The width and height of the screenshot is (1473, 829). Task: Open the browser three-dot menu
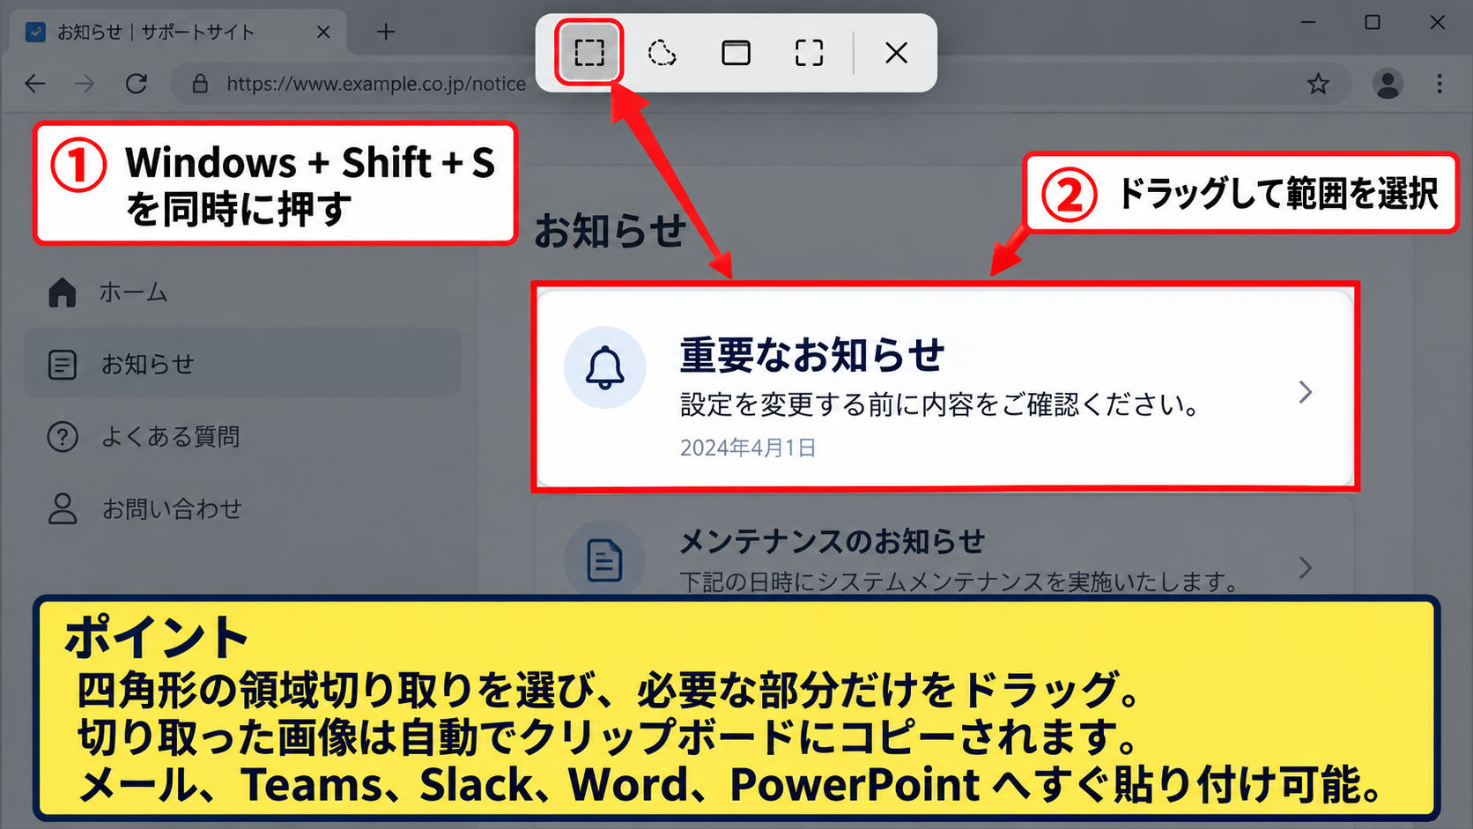tap(1440, 84)
